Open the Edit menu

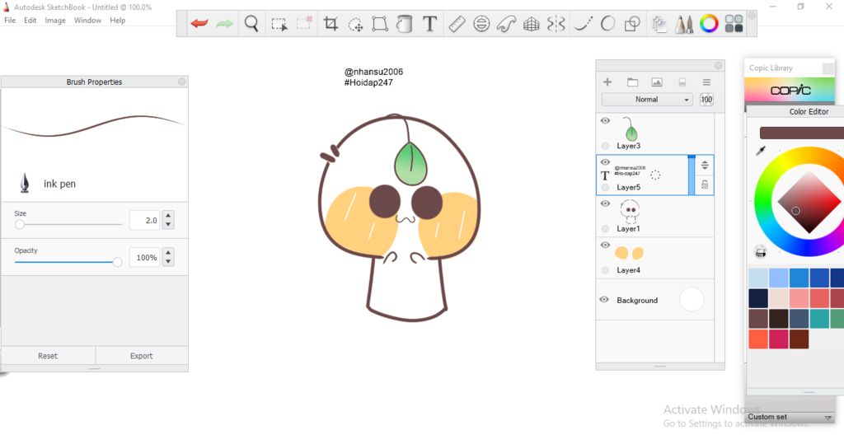30,21
